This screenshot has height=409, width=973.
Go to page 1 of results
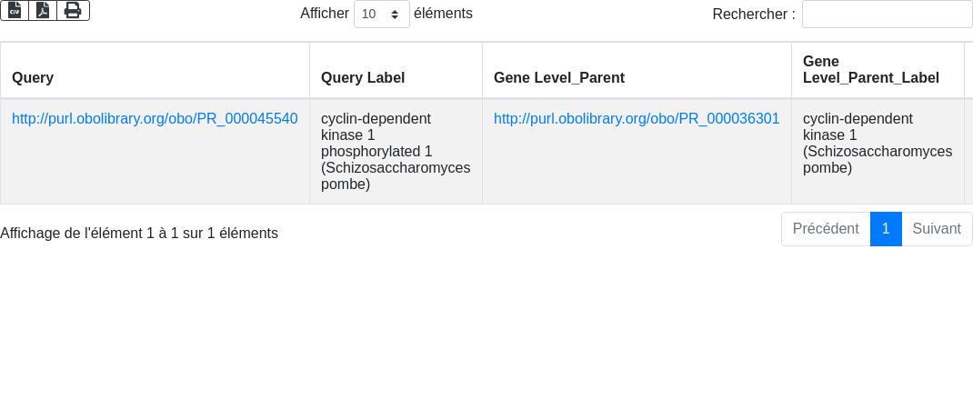[886, 229]
